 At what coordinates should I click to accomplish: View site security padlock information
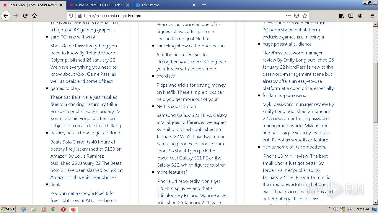(79, 16)
